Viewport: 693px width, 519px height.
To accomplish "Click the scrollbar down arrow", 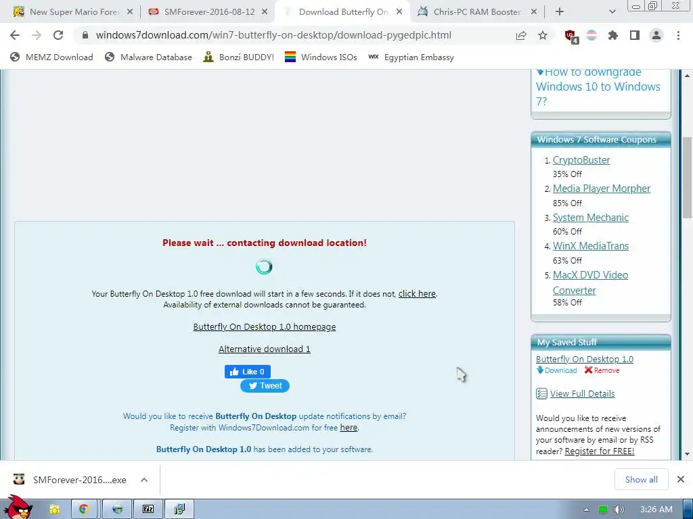I will (x=687, y=453).
